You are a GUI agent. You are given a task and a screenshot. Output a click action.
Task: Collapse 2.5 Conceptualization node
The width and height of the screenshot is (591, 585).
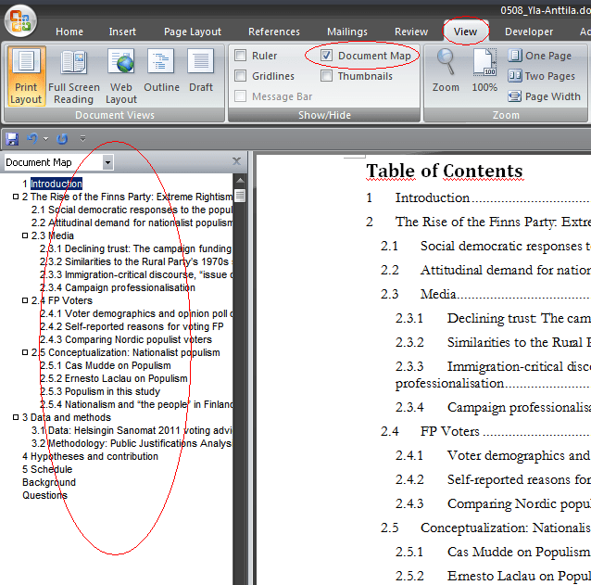point(25,352)
